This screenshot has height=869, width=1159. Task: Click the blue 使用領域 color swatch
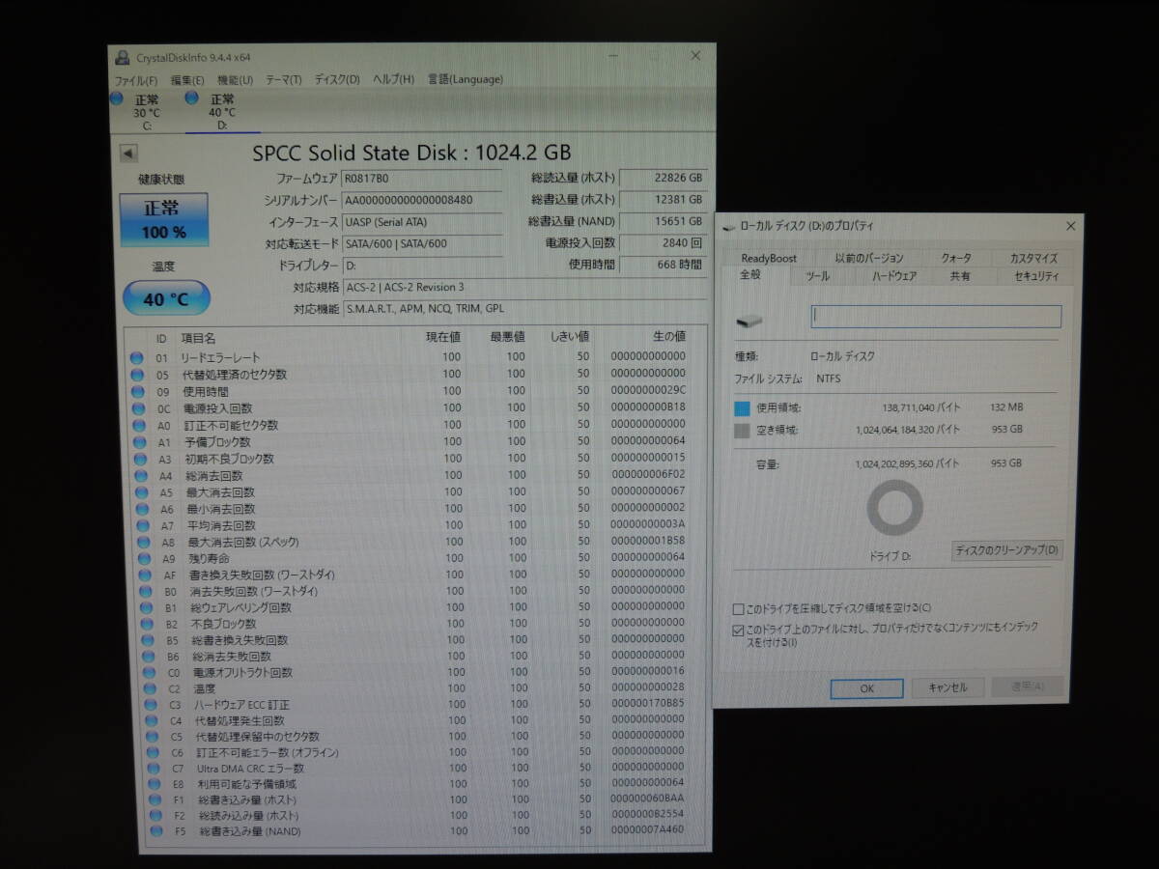pos(742,408)
